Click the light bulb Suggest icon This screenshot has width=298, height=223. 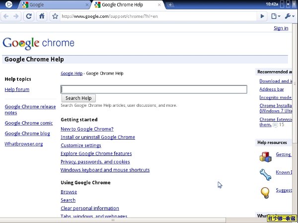[265, 193]
